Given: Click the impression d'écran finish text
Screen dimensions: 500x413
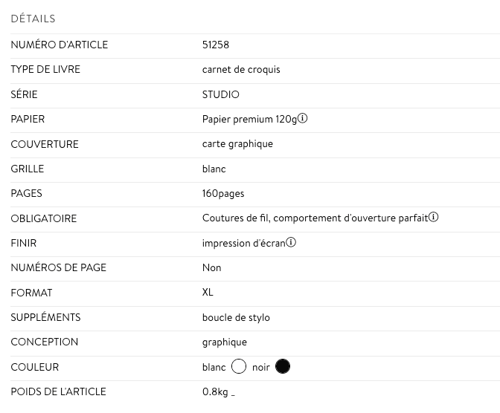Looking at the screenshot, I should 243,244.
